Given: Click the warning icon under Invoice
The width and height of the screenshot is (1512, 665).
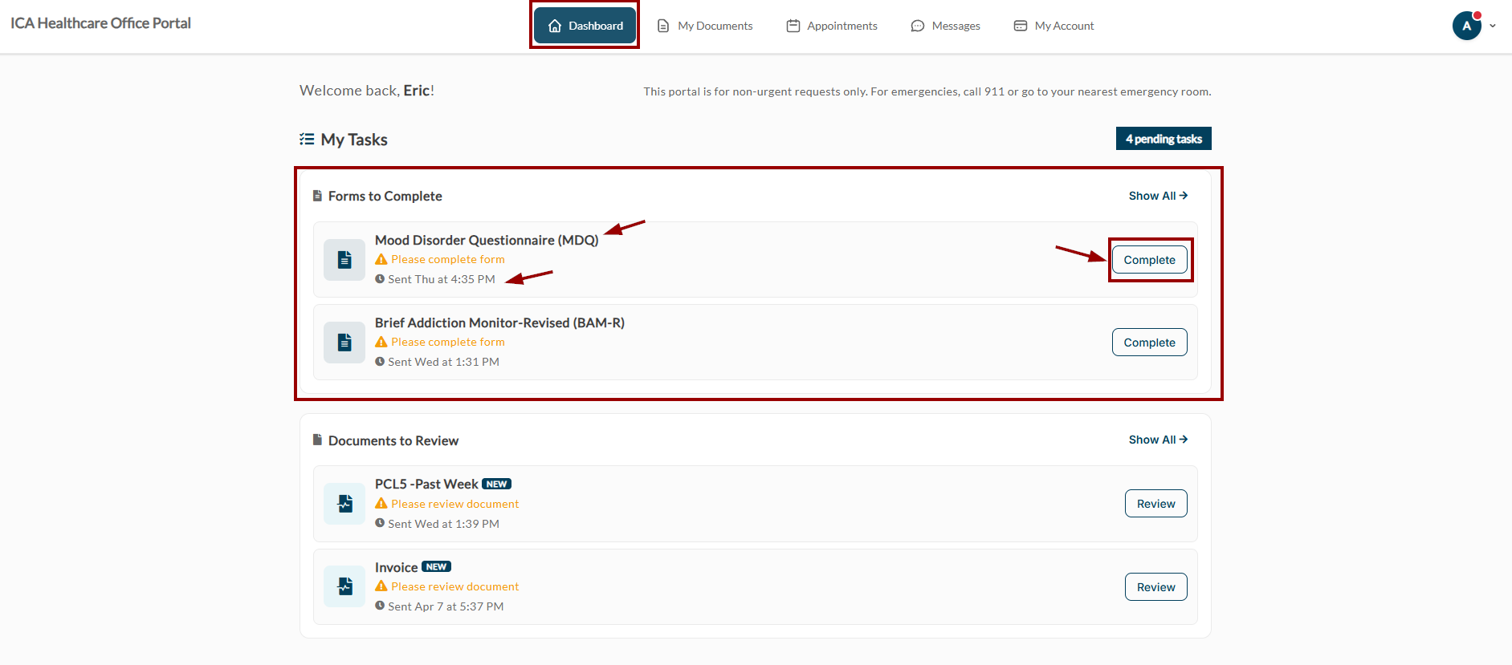Looking at the screenshot, I should tap(381, 586).
